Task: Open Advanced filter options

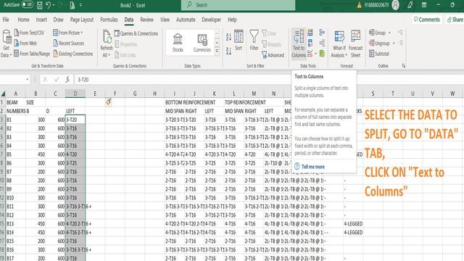Action: click(273, 55)
